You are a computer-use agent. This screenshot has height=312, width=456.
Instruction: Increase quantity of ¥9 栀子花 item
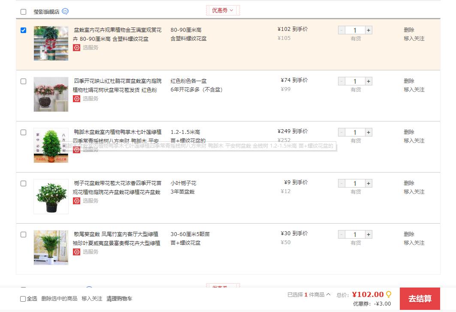tap(368, 183)
